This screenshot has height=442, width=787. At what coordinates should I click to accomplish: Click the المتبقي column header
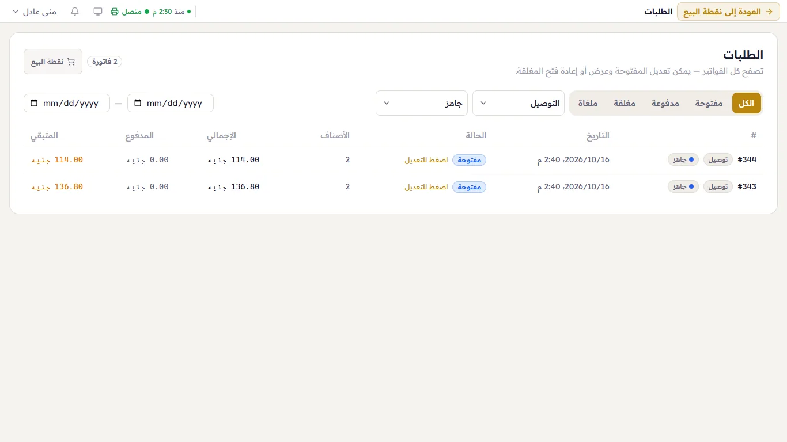(x=44, y=136)
